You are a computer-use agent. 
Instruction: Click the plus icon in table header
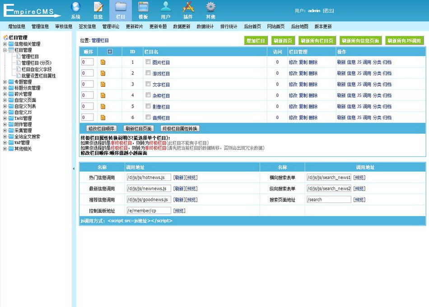point(110,52)
